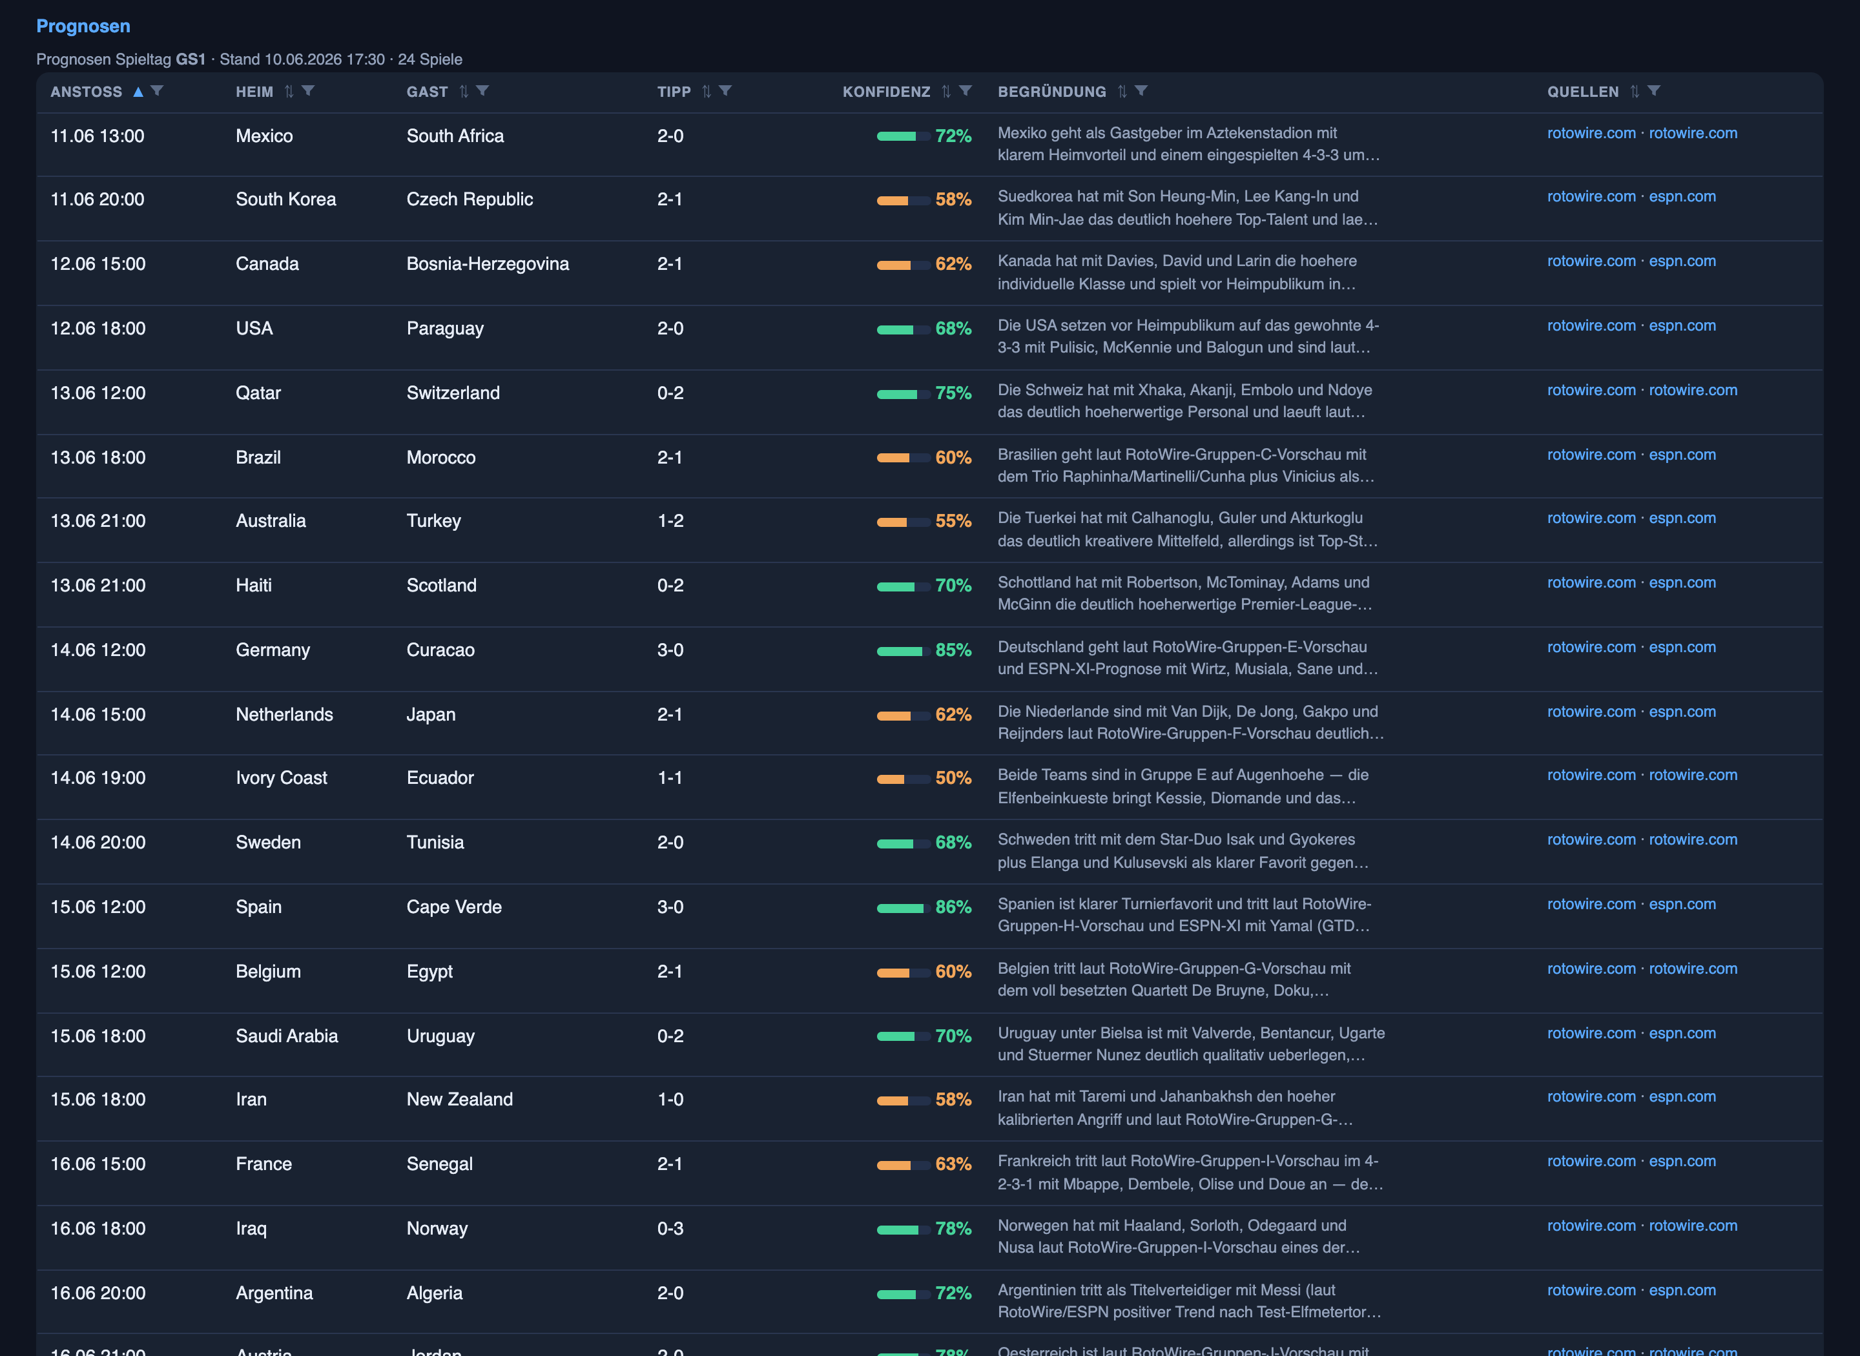Click the '0-2' tip for Qatar match
Image resolution: width=1860 pixels, height=1356 pixels.
670,393
